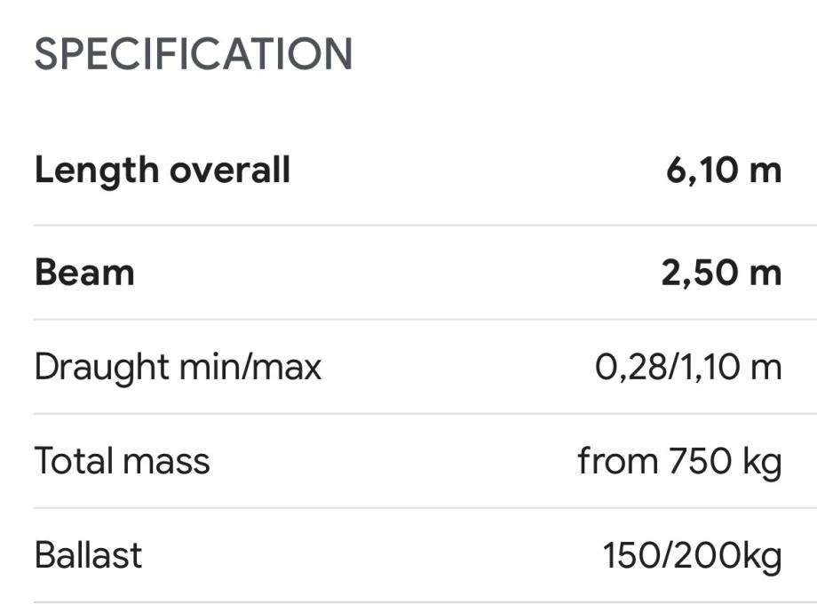Click the divider line below Draught row

tap(408, 413)
